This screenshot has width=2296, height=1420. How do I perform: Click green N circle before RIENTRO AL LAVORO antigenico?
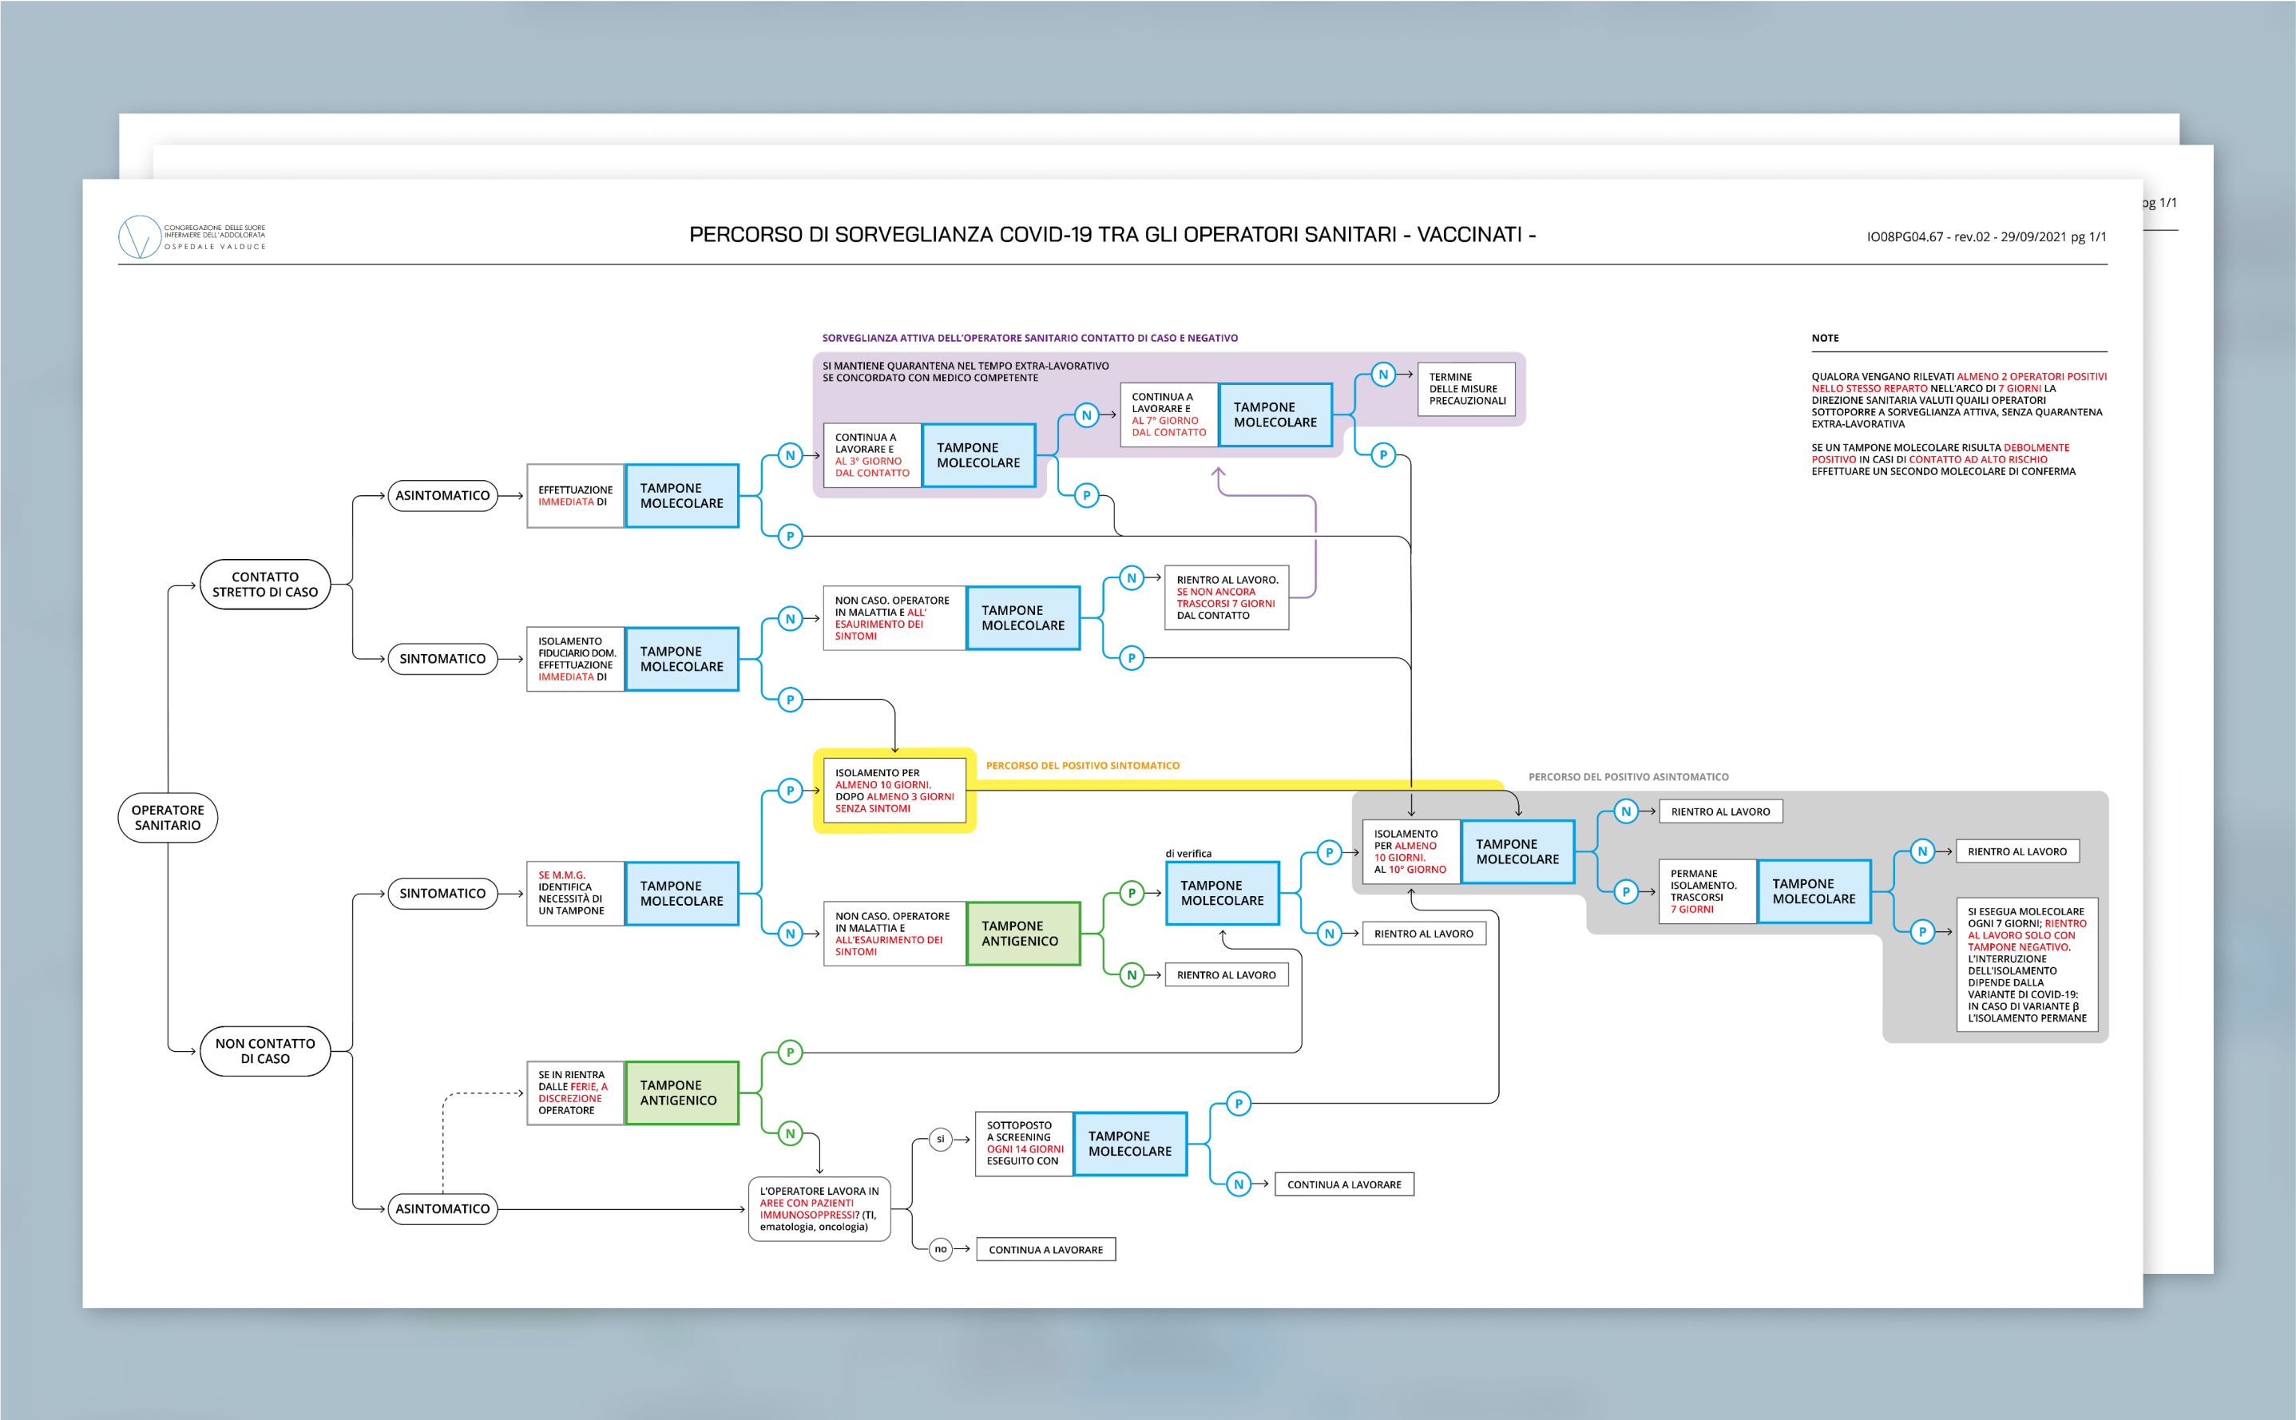[x=1132, y=975]
